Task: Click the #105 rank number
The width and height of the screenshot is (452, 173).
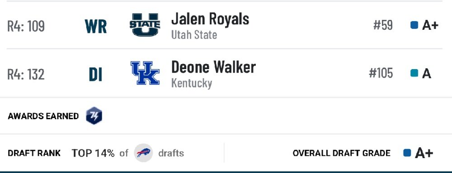Action: click(x=381, y=74)
